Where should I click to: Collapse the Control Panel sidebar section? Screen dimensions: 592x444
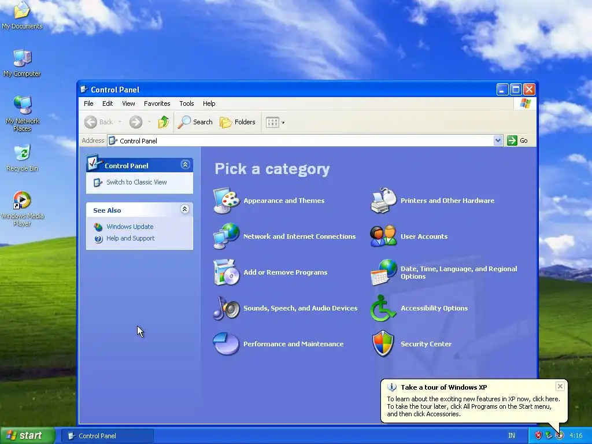tap(185, 165)
